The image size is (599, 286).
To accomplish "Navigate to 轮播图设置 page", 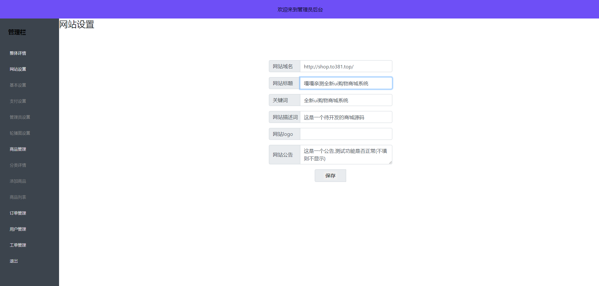I will tap(20, 133).
